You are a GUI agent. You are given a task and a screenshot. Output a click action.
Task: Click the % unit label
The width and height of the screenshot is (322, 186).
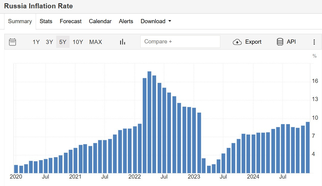coord(314,56)
